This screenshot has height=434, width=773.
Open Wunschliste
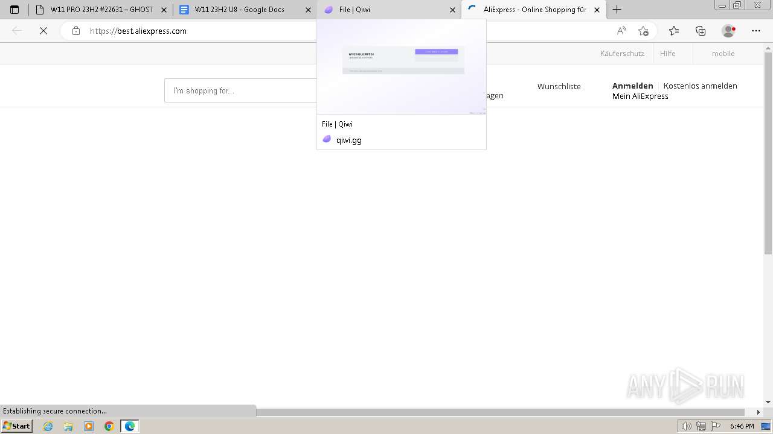click(559, 87)
